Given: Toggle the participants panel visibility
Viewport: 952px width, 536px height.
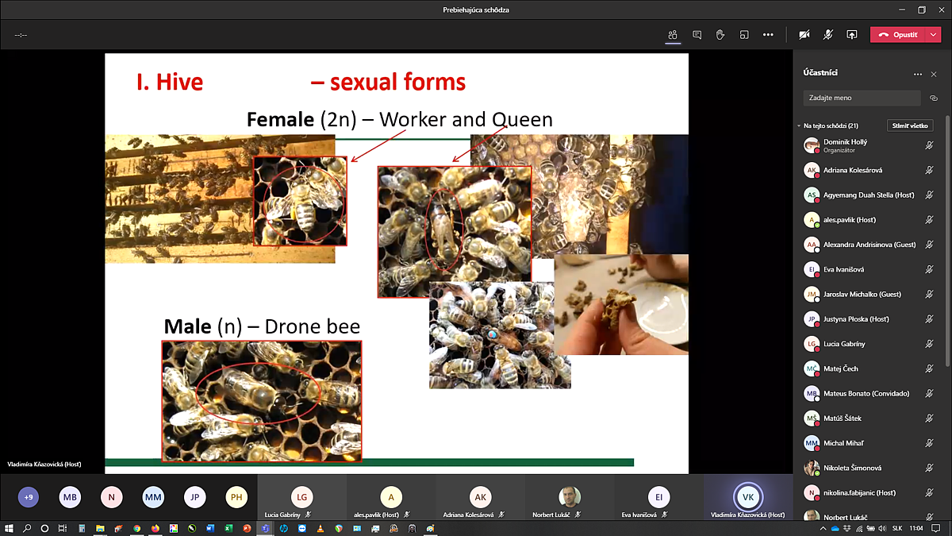Looking at the screenshot, I should [x=673, y=35].
